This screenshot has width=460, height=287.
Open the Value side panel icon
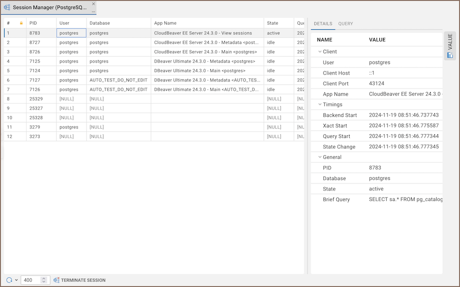click(x=450, y=55)
